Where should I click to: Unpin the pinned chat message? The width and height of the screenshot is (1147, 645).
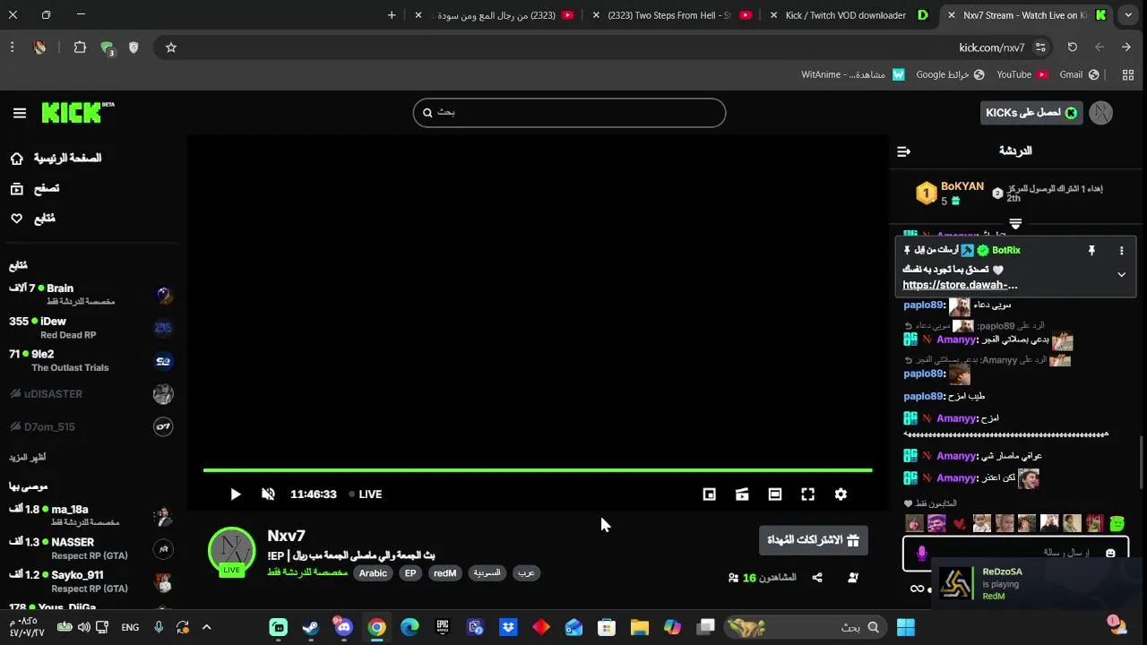[1091, 251]
